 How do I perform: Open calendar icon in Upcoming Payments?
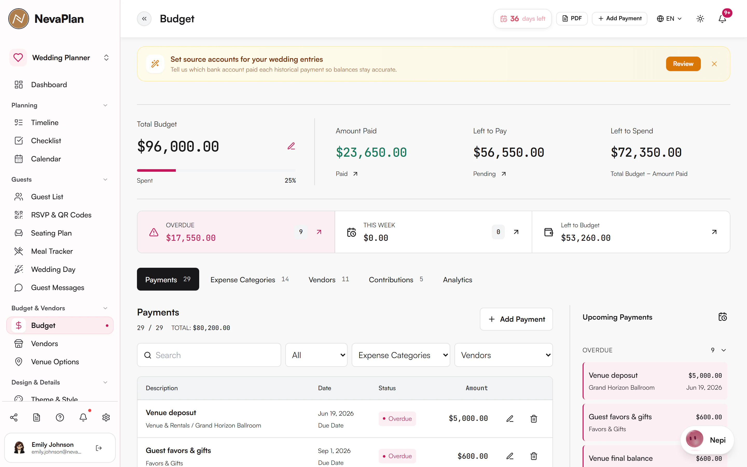pyautogui.click(x=722, y=317)
